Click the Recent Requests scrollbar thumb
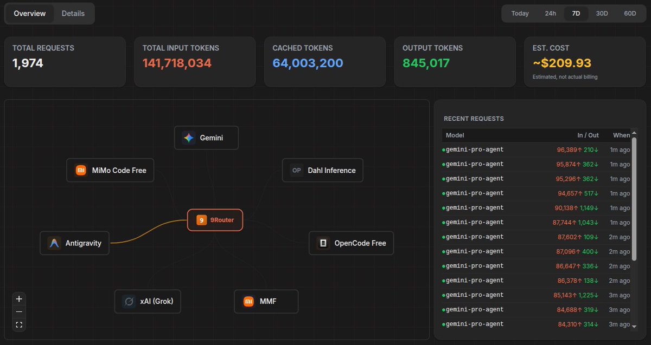 click(634, 198)
